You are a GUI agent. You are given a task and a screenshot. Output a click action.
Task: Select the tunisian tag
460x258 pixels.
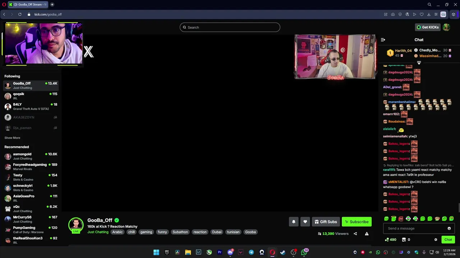tap(233, 232)
